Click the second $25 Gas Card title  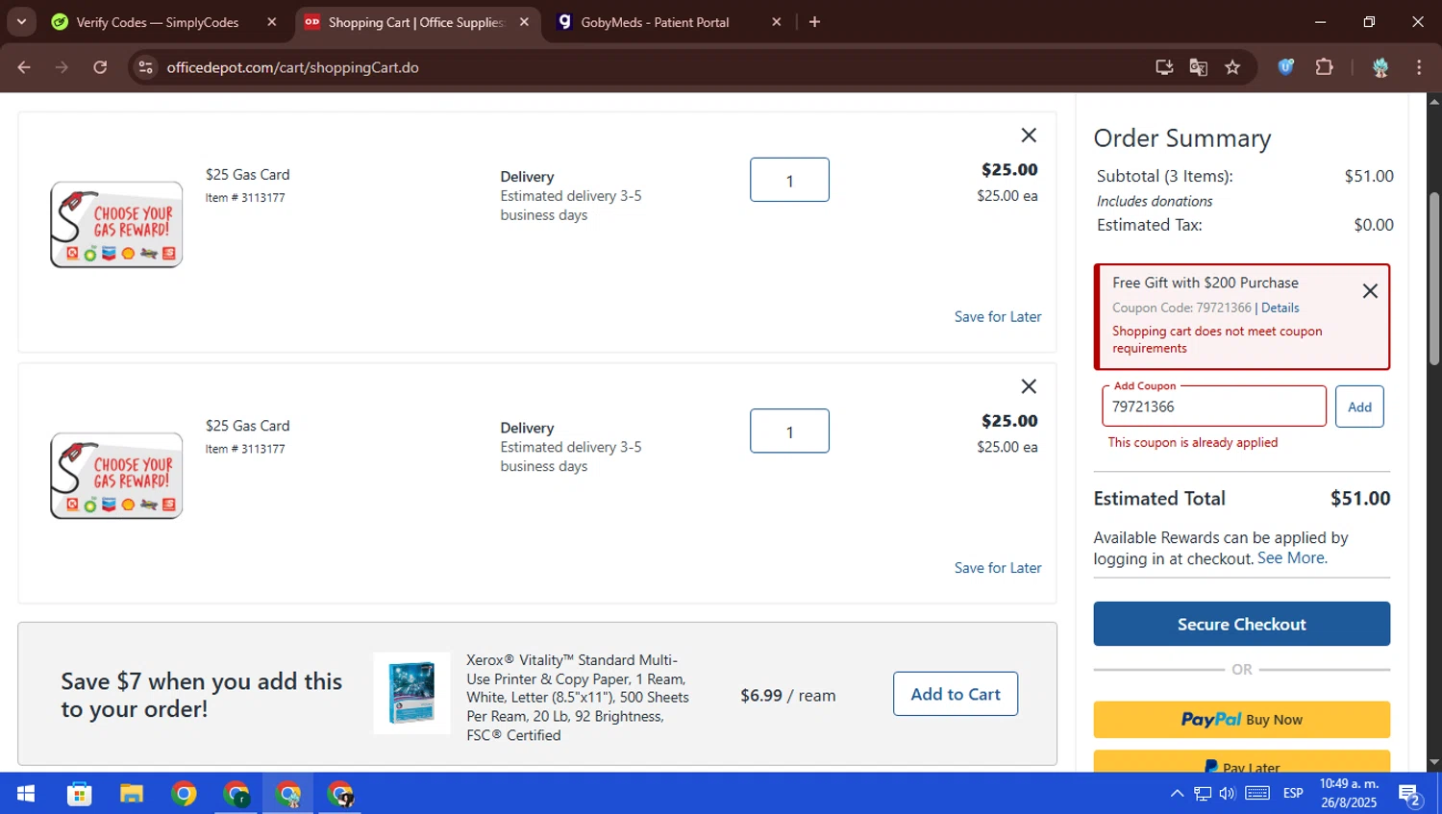(247, 426)
